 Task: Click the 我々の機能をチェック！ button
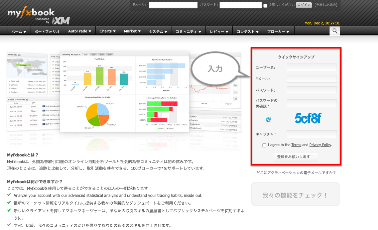(x=295, y=194)
